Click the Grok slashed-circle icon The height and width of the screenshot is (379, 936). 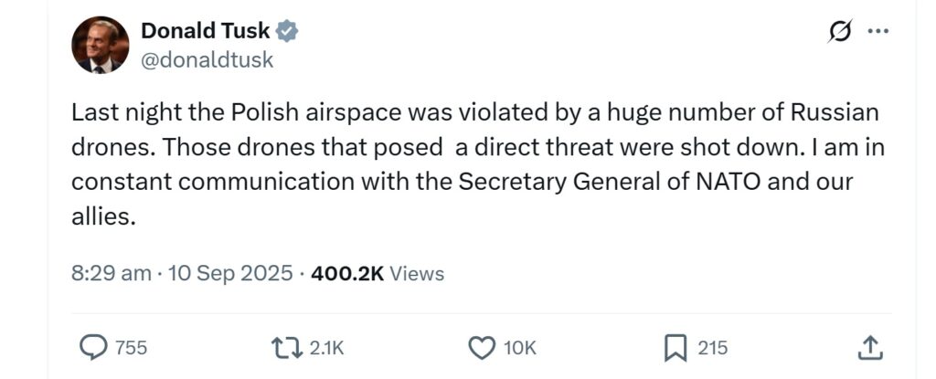tap(838, 31)
